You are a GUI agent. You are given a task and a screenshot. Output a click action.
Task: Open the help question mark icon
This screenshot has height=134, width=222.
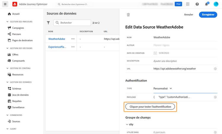(x=197, y=4)
